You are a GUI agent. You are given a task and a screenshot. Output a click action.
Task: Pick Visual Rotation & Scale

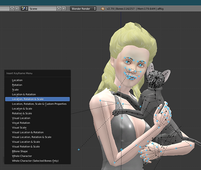[x=37, y=146]
